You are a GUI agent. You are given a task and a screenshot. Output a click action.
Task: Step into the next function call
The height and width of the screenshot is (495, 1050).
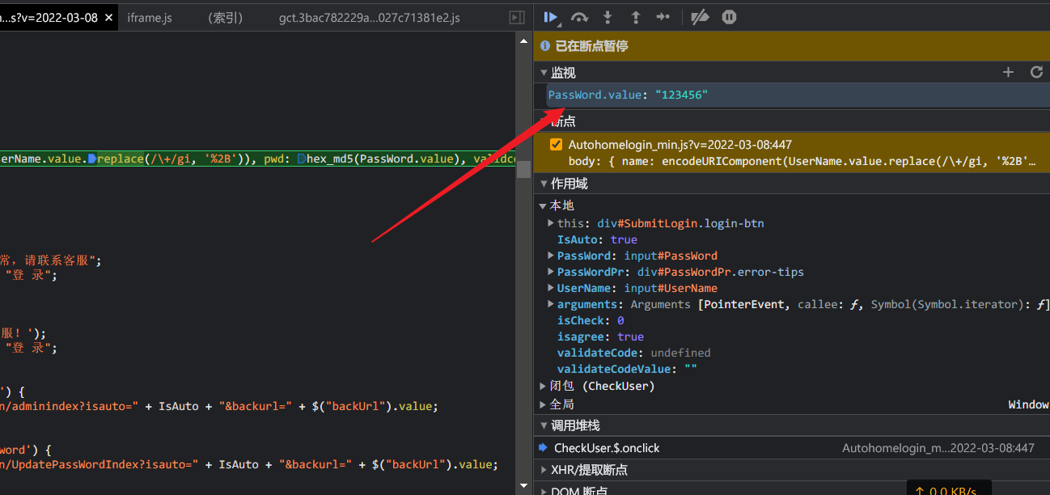point(608,17)
